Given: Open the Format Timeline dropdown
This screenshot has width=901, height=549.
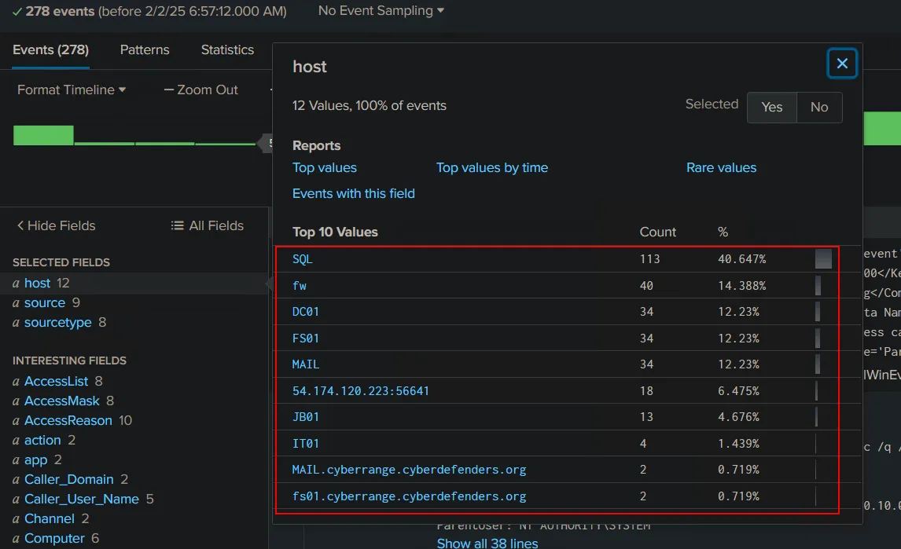Looking at the screenshot, I should tap(72, 90).
